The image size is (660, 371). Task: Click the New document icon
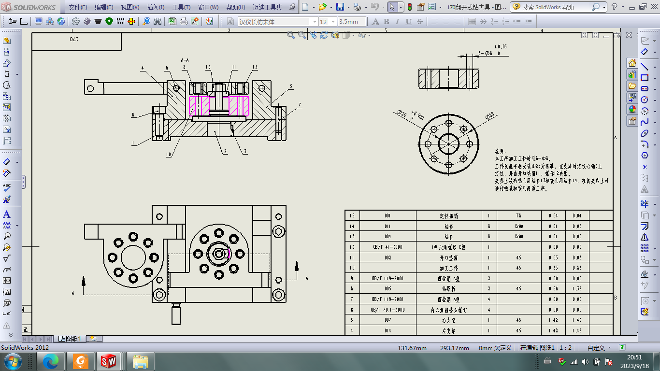click(x=305, y=7)
